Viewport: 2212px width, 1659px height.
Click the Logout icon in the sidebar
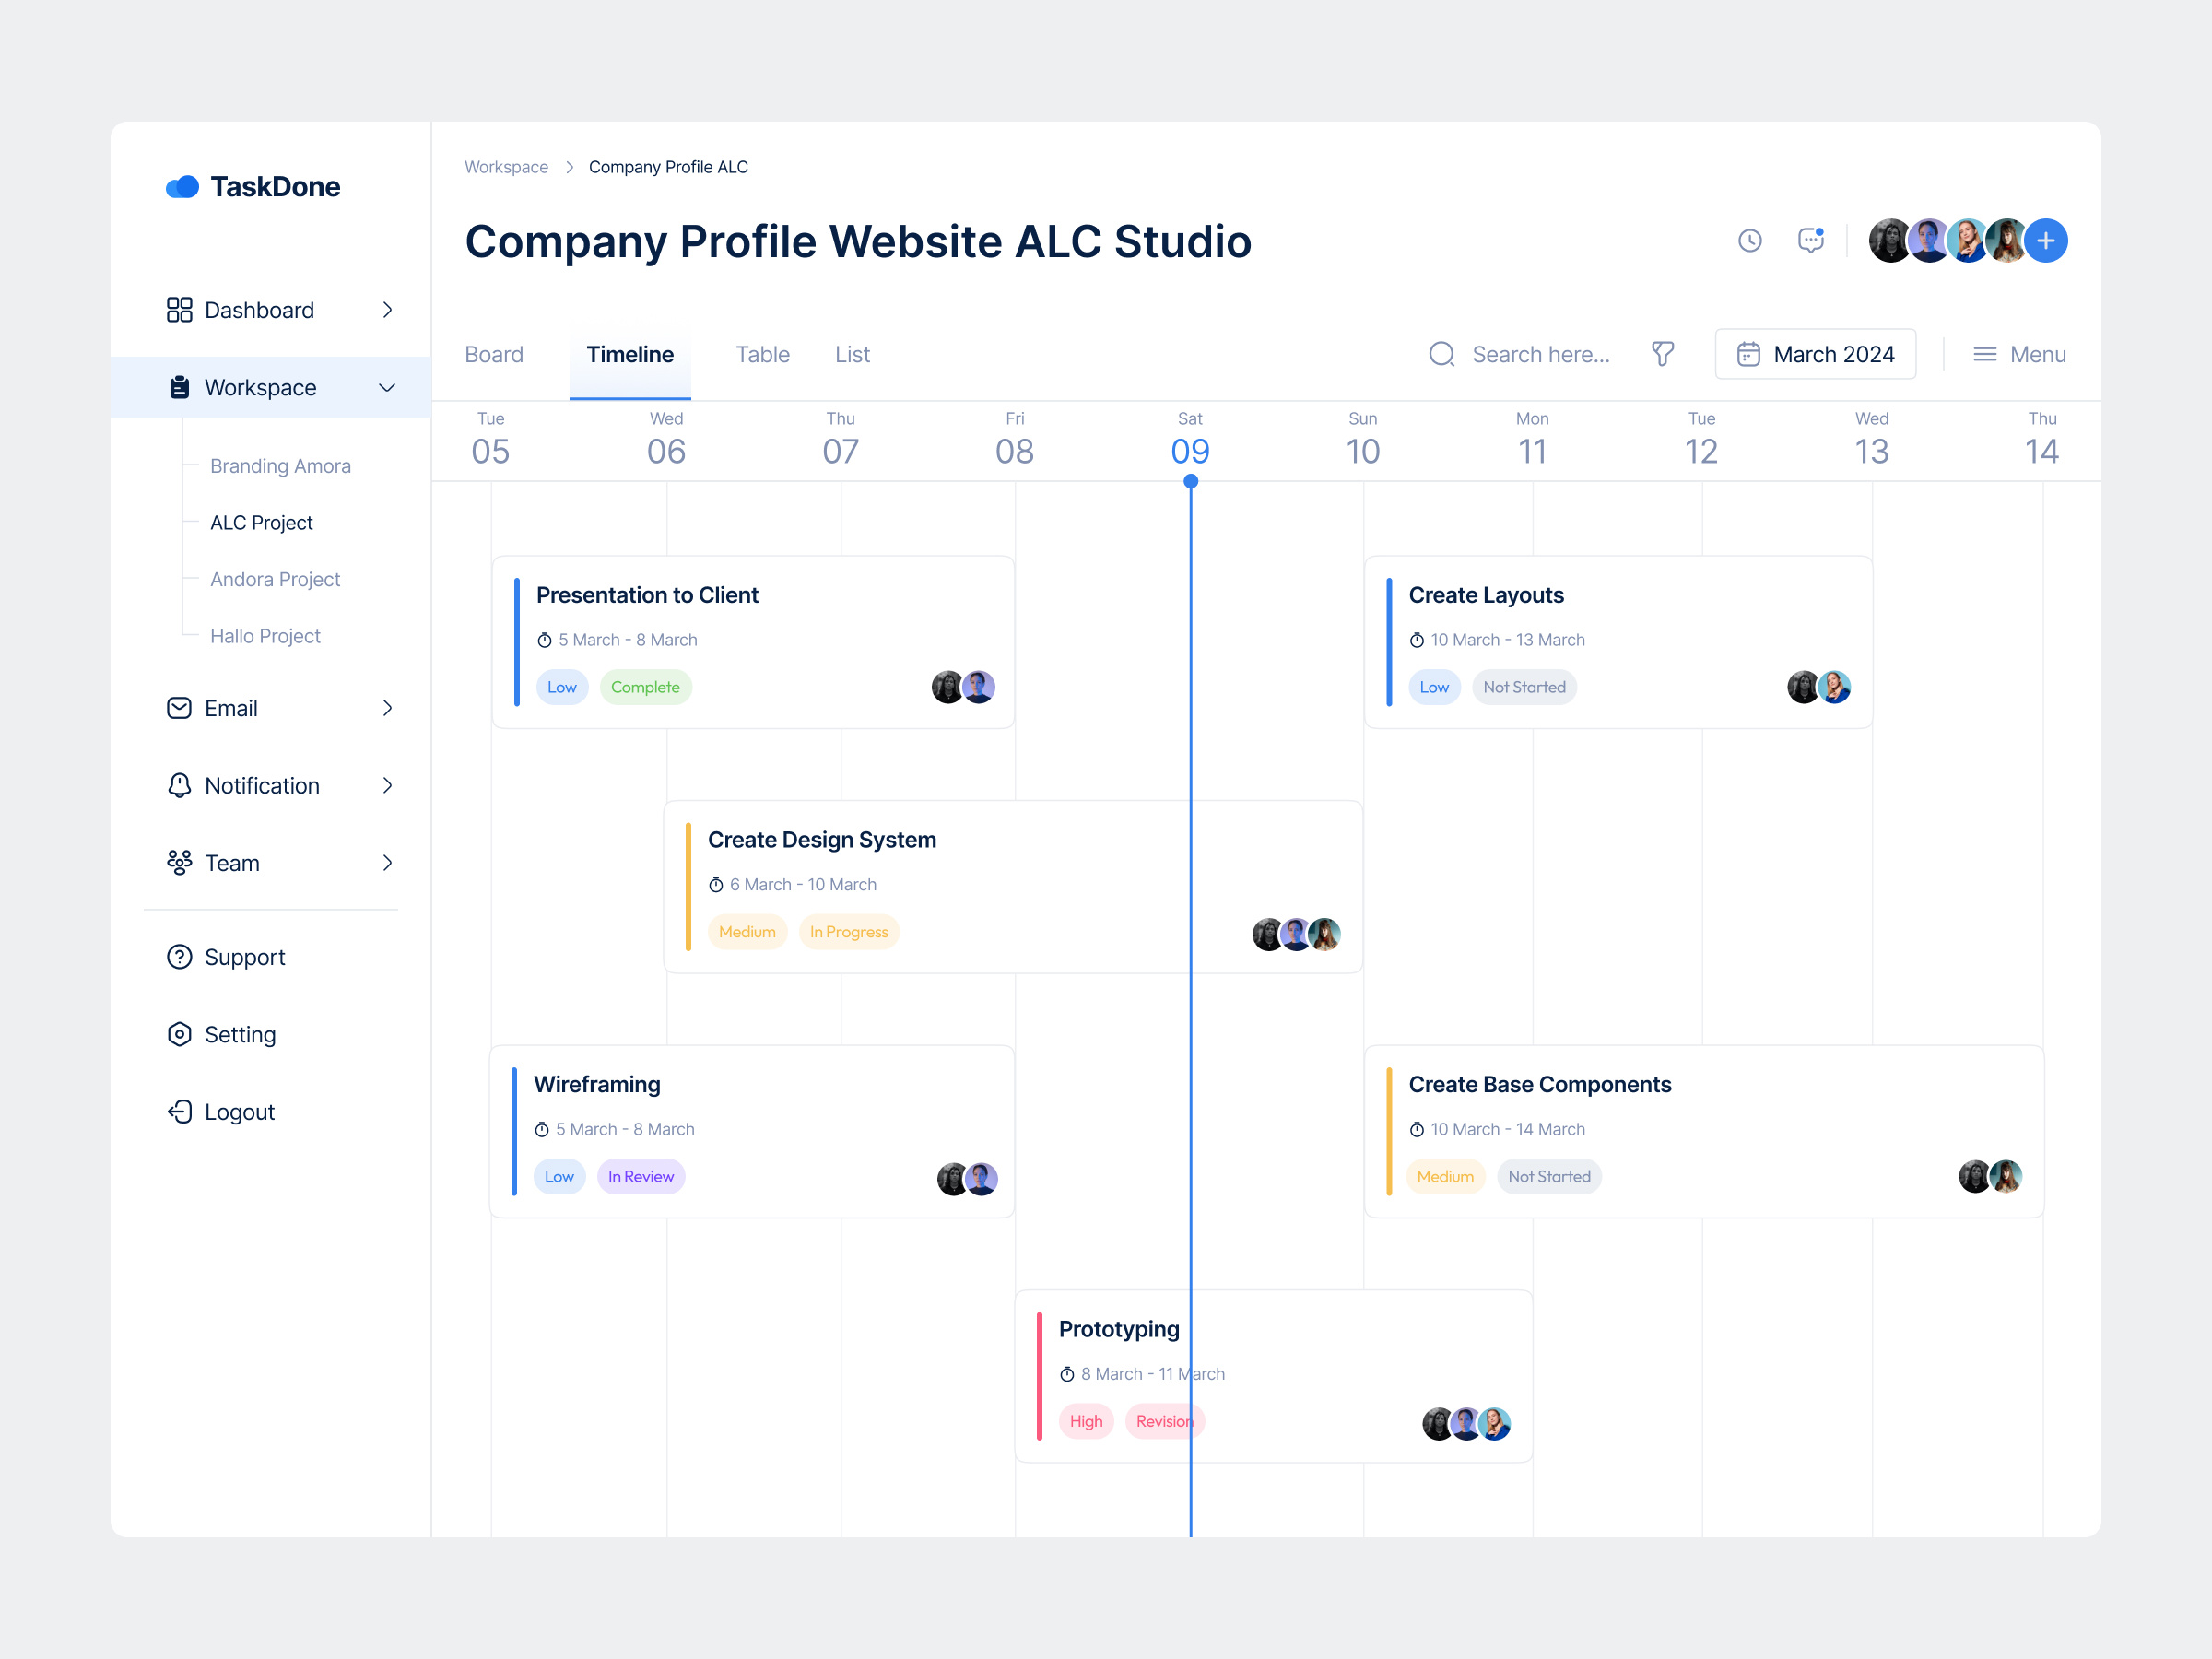[x=180, y=1111]
